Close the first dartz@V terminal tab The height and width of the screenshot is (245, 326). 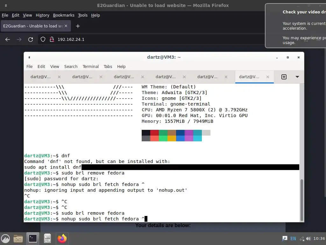(59, 77)
